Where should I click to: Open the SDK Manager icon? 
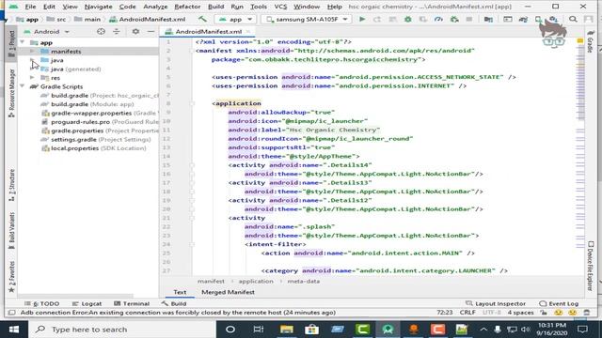click(553, 19)
